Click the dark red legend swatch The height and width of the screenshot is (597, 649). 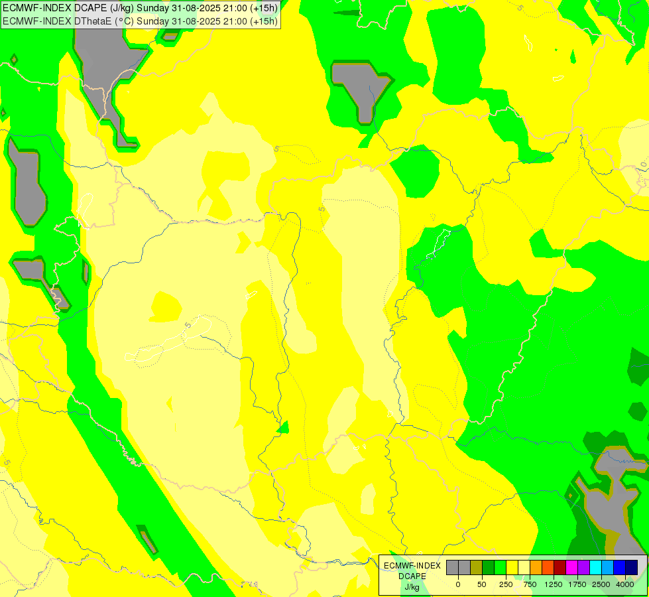[560, 568]
